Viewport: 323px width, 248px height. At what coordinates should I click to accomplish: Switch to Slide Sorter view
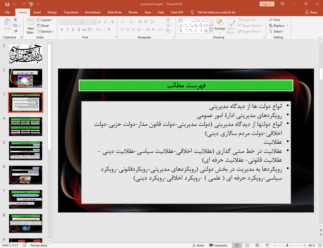[247, 245]
